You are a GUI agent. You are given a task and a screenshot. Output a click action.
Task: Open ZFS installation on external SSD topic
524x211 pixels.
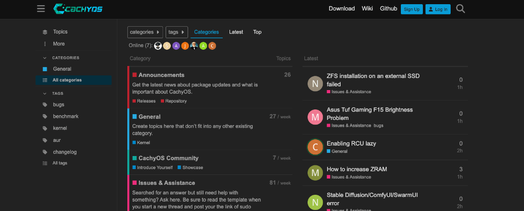pyautogui.click(x=373, y=80)
